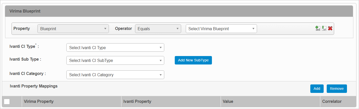This screenshot has width=359, height=109.
Task: Click the Correlator column header
Action: [x=332, y=102]
